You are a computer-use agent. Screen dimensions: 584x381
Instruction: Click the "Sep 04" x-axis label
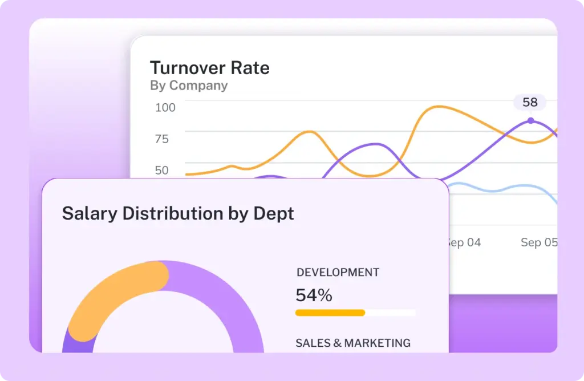click(x=464, y=242)
